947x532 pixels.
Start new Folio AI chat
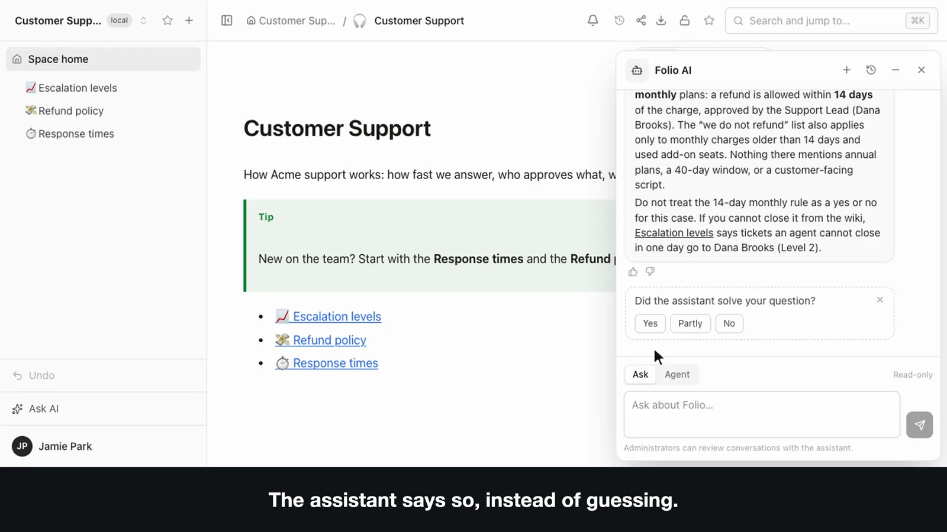click(x=846, y=70)
